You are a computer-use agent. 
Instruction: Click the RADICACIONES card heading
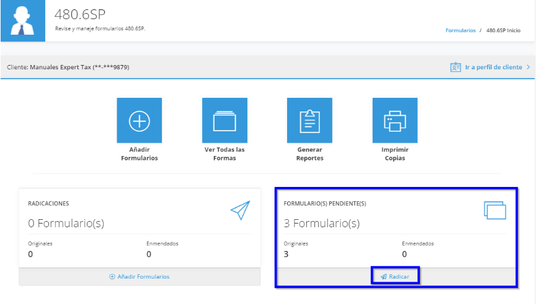[48, 204]
